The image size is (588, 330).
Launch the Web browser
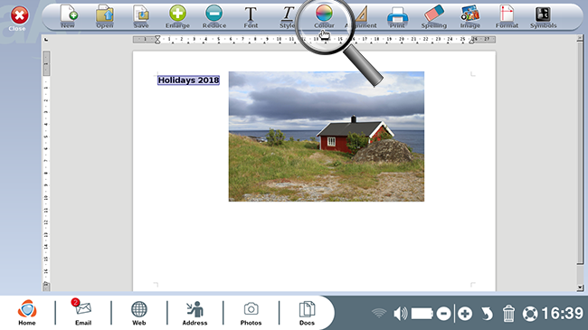[138, 313]
